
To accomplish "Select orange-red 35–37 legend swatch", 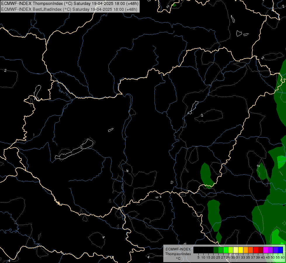I will (251, 250).
